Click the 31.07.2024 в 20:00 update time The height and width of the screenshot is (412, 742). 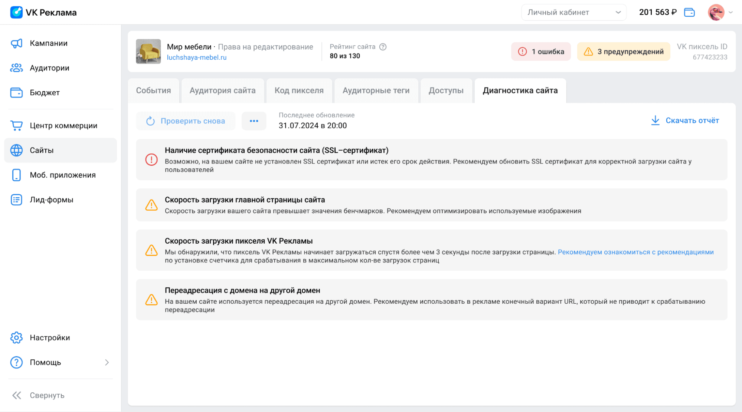[313, 126]
